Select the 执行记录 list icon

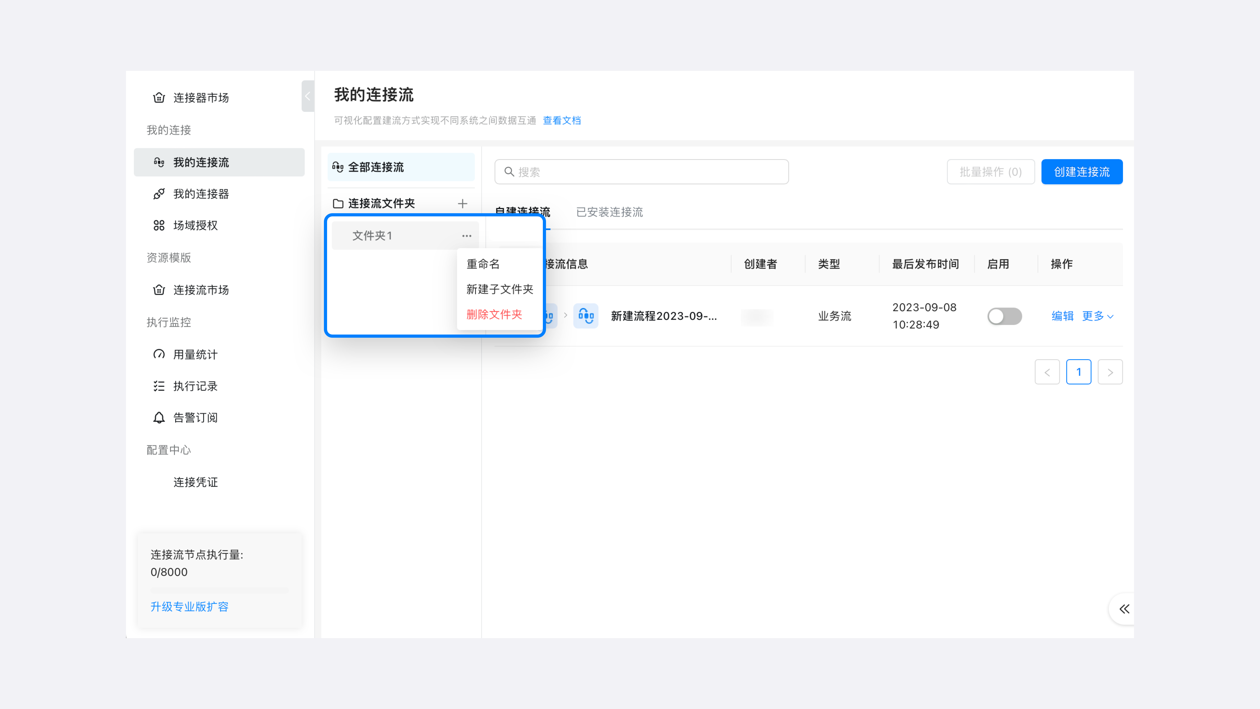click(x=159, y=386)
